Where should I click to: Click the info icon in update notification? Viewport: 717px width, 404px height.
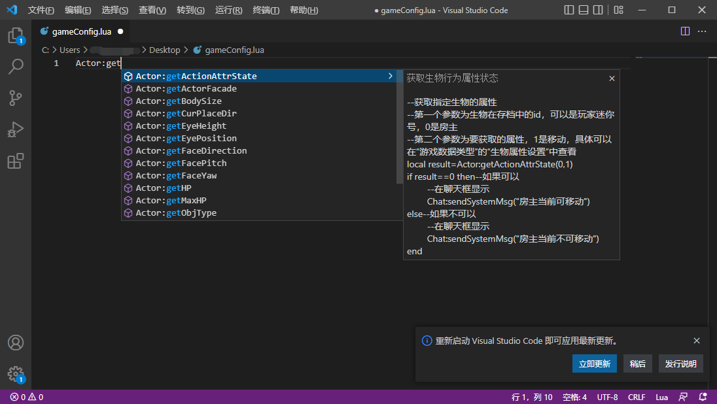tap(427, 341)
